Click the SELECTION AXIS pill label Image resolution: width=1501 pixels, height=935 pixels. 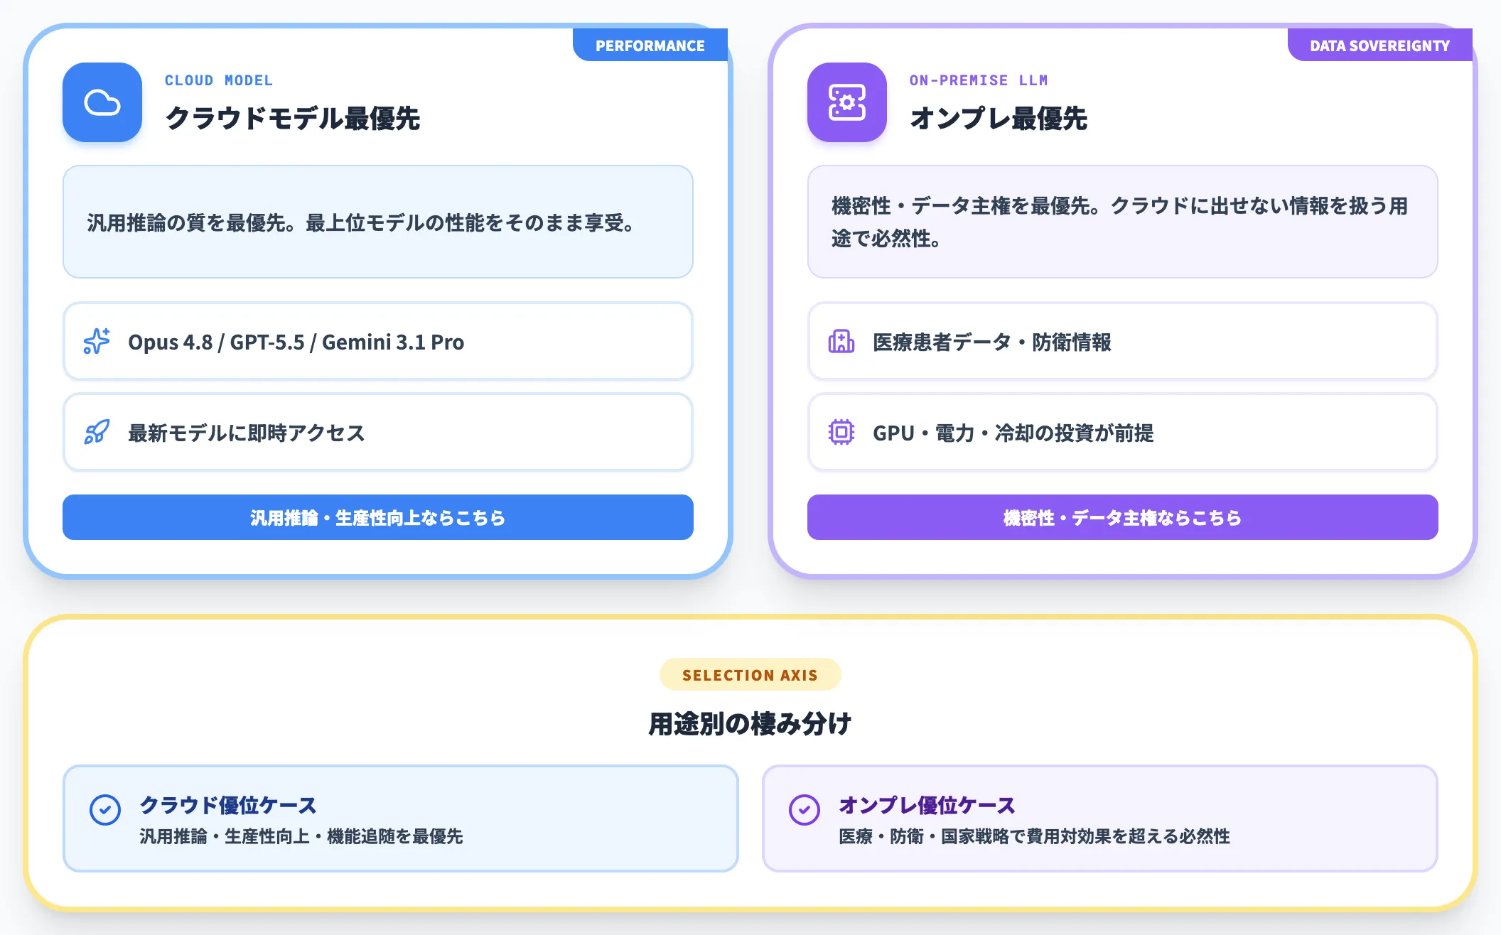pos(750,675)
